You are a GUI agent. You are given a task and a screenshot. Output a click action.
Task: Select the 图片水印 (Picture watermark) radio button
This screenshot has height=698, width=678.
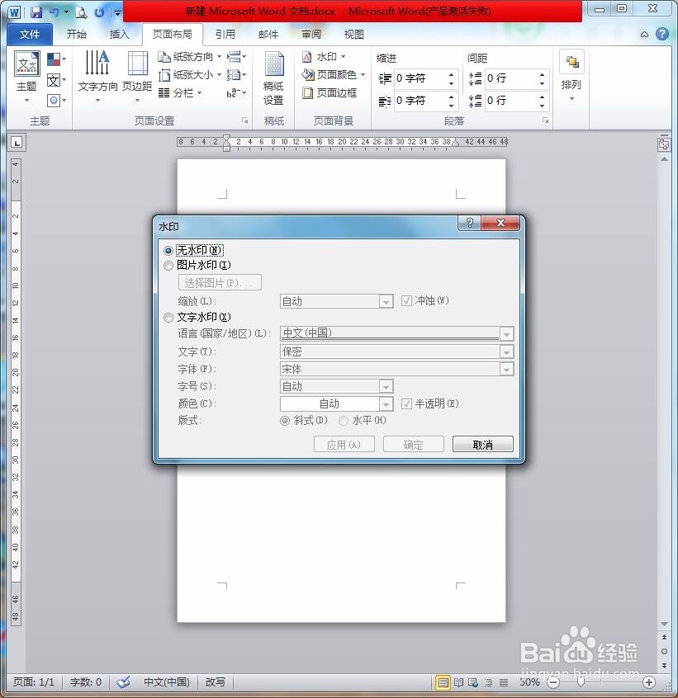coord(168,266)
